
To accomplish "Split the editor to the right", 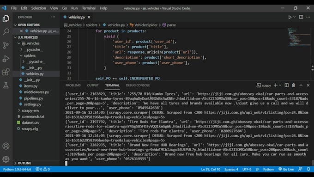I will (301, 17).
